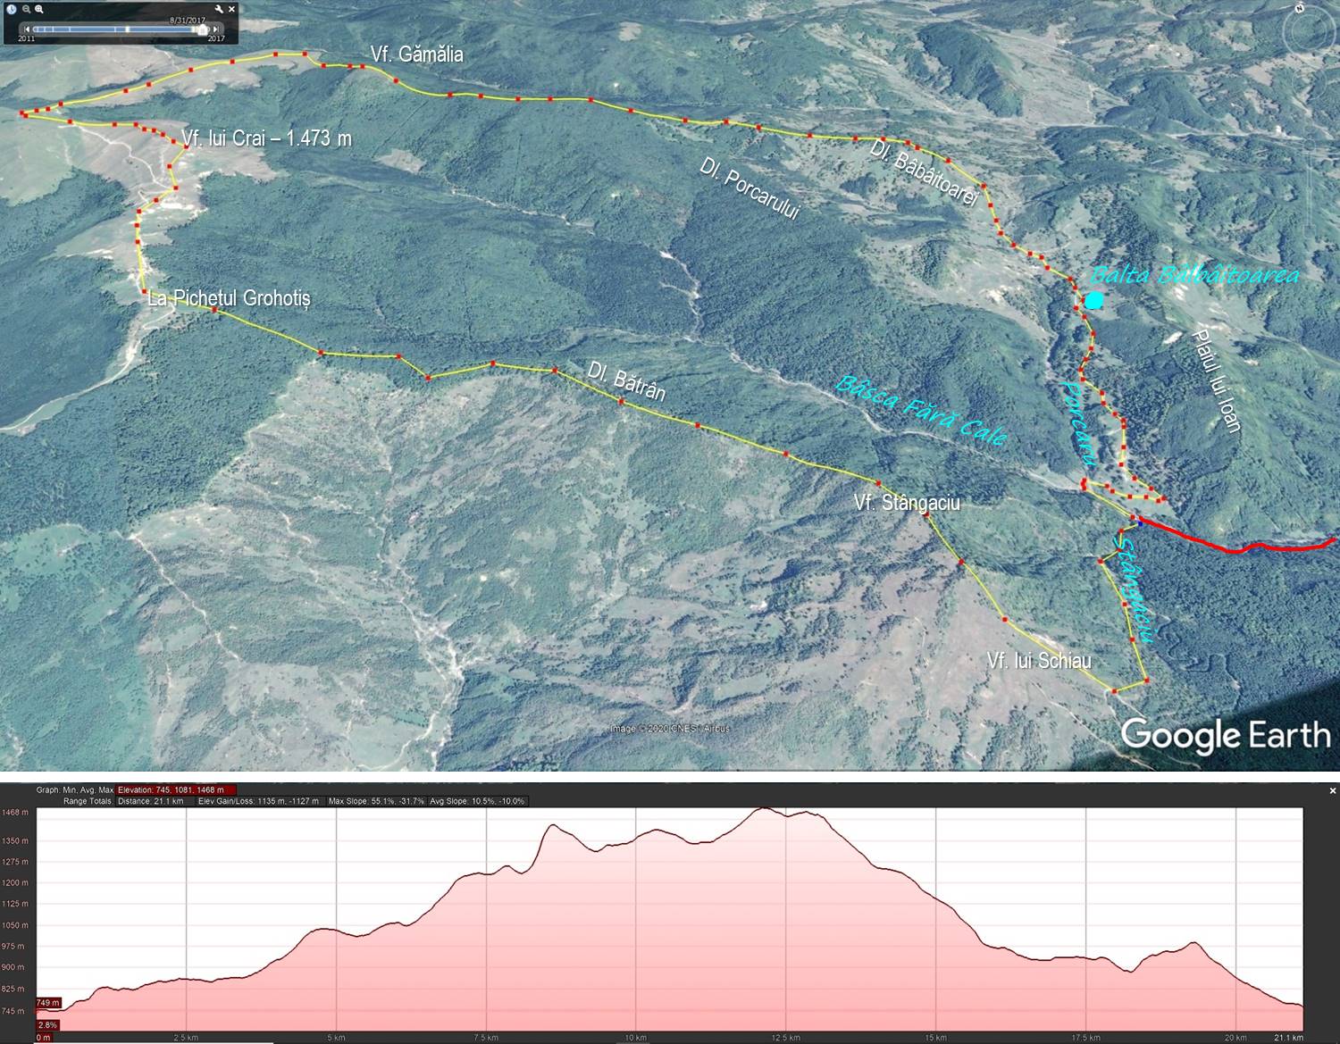This screenshot has height=1044, width=1340.
Task: Click the historical imagery clock icon
Action: (x=12, y=9)
